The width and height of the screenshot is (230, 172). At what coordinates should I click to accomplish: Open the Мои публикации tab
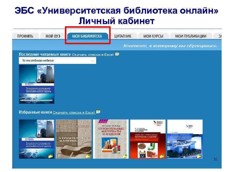click(191, 36)
